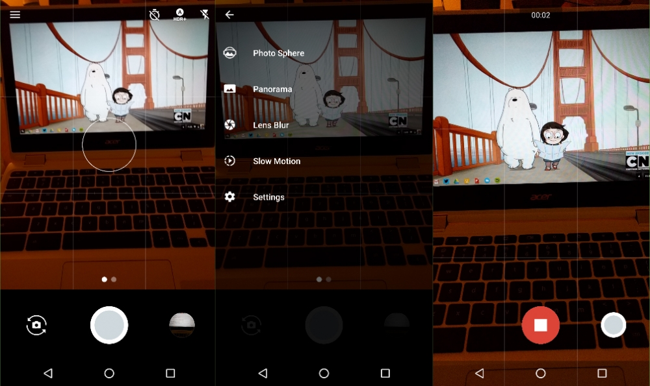Image resolution: width=650 pixels, height=386 pixels.
Task: Tap Android recents button in middle menu screen
Action: point(385,373)
